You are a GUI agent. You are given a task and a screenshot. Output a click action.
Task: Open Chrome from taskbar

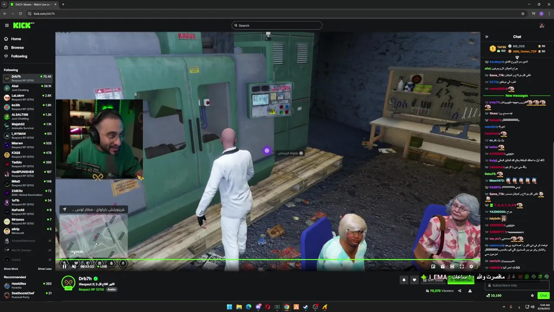pos(287,307)
